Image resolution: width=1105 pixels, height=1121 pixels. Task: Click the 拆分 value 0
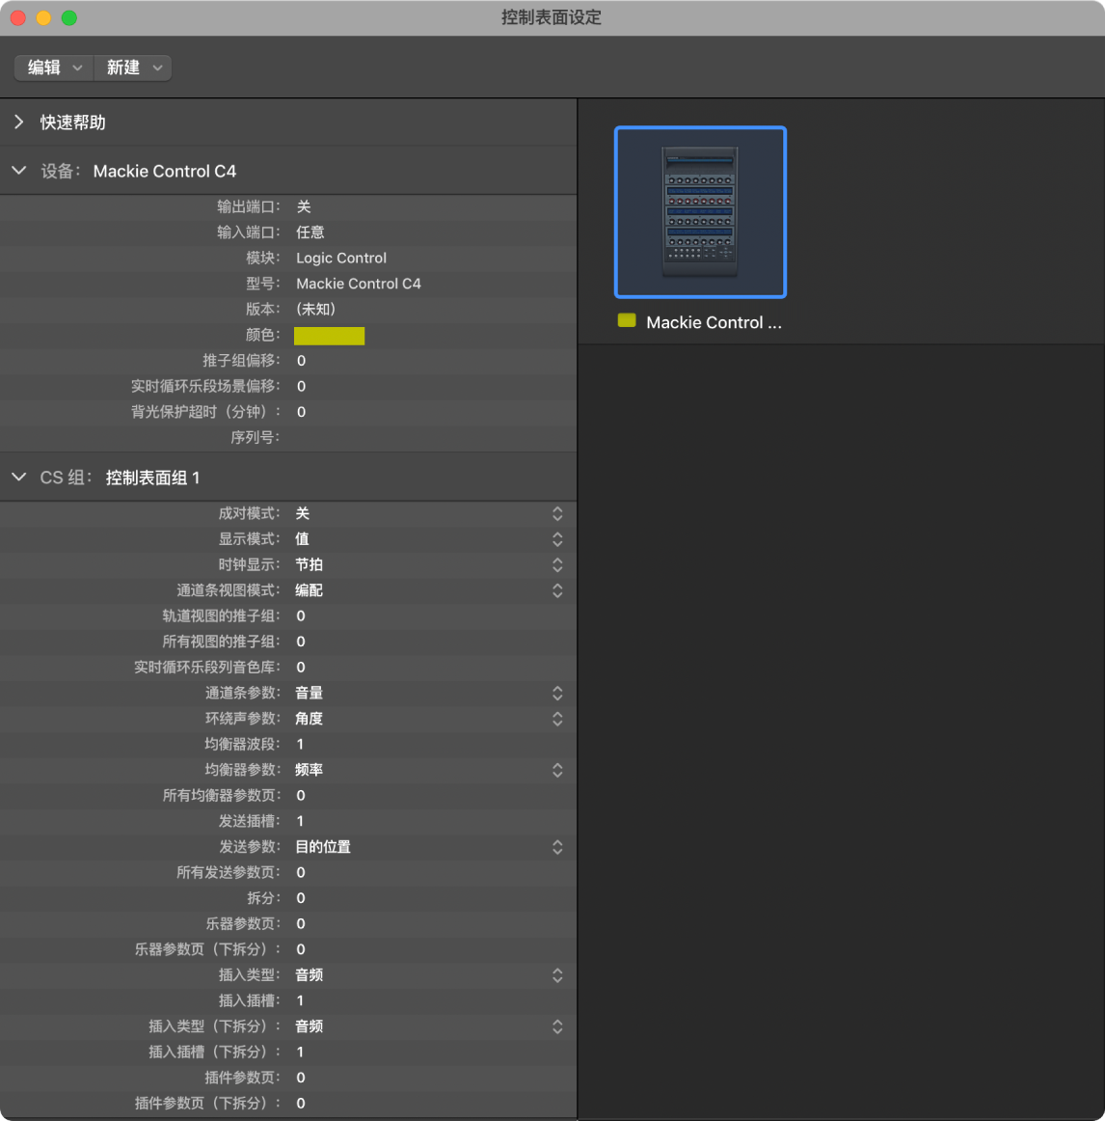301,898
